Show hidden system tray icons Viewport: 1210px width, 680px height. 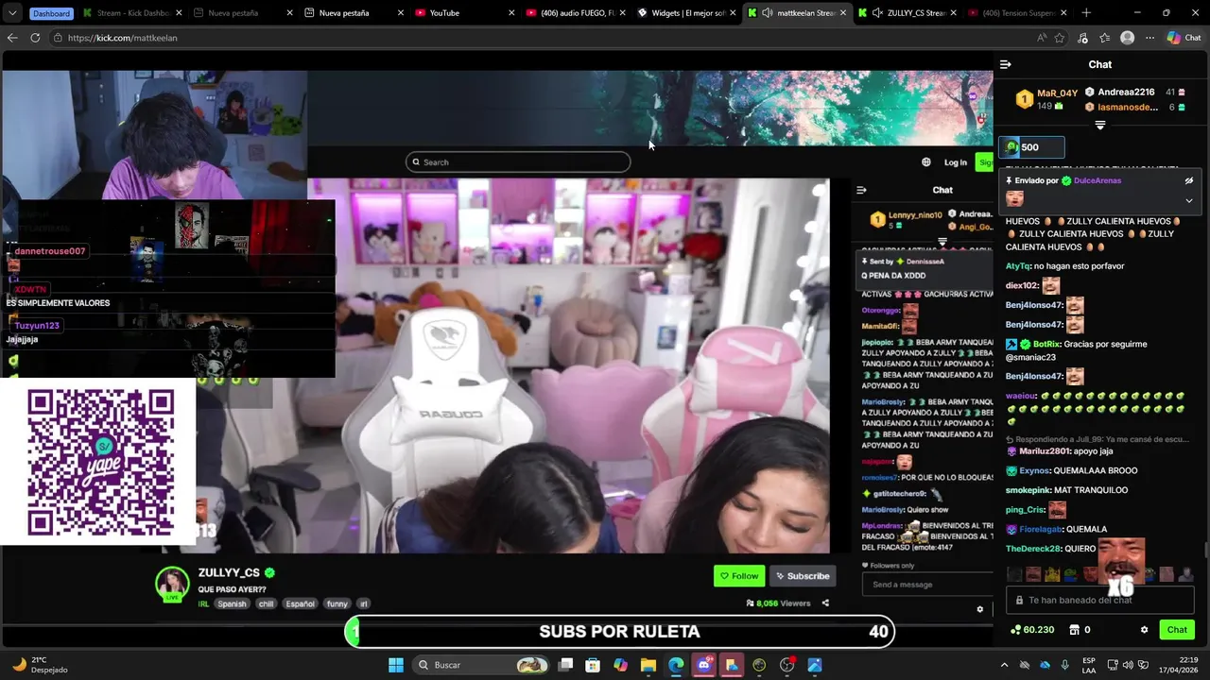1004,665
